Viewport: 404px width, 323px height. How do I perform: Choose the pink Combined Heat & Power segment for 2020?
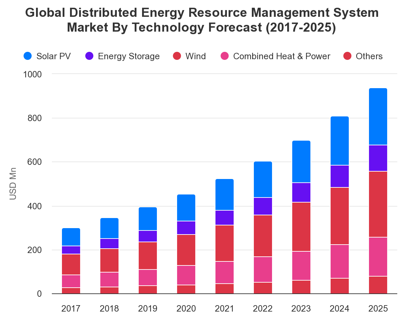[x=186, y=275]
